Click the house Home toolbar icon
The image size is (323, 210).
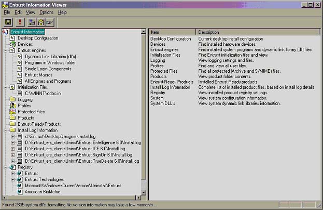41,22
